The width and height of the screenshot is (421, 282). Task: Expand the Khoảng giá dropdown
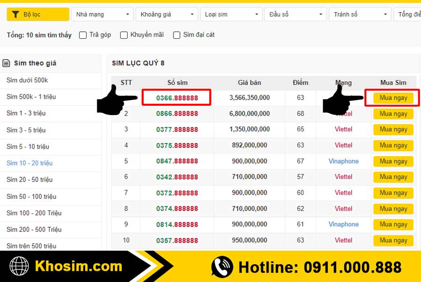pyautogui.click(x=167, y=14)
